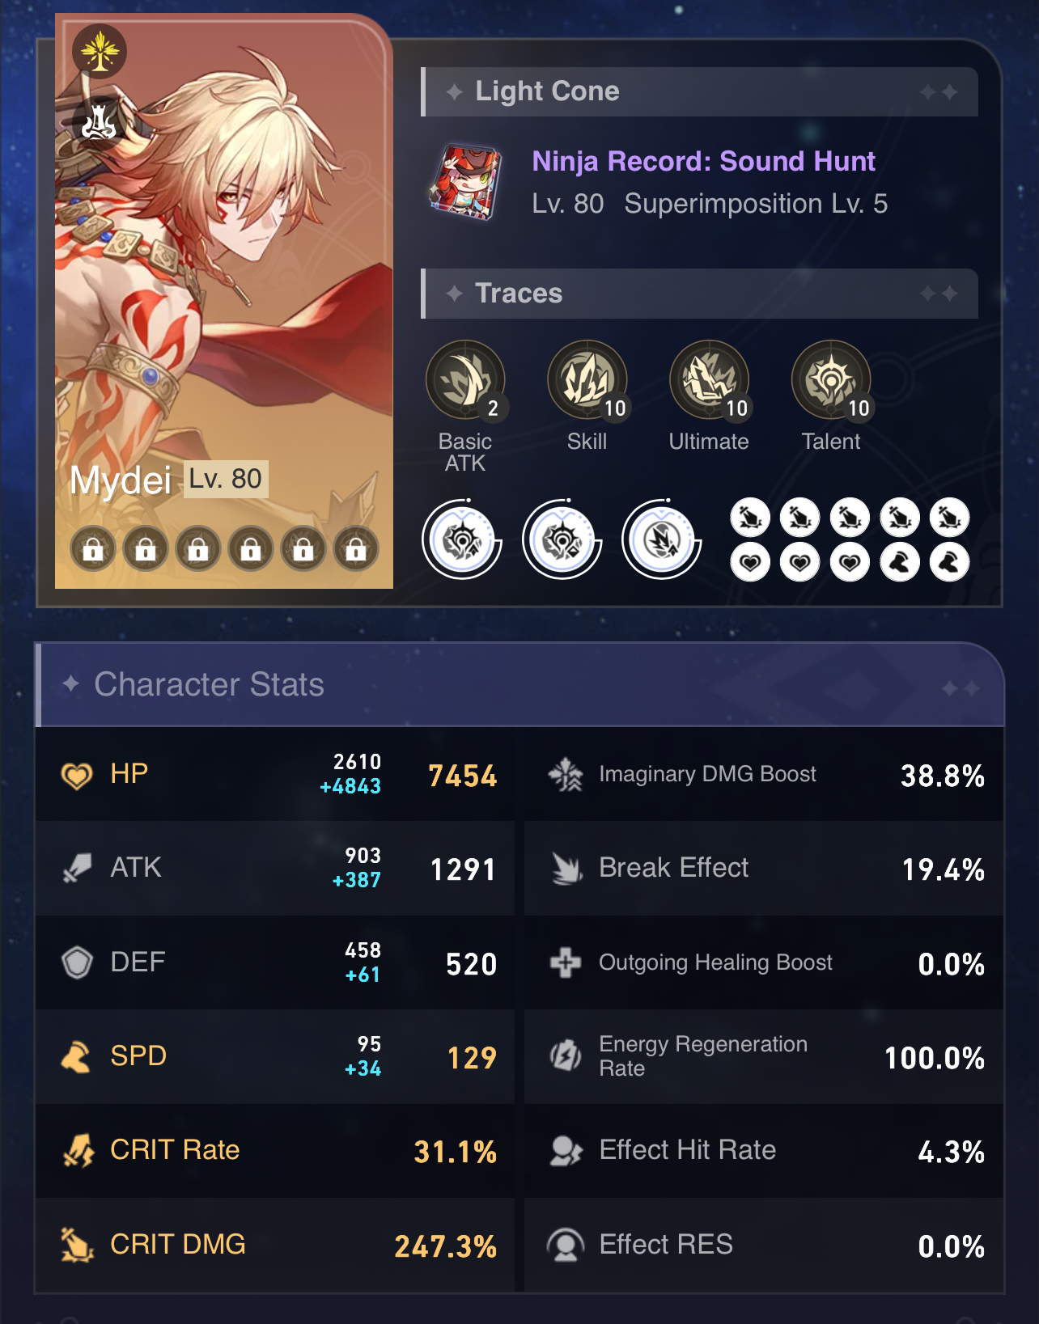Open the Ninja Record light cone thumbnail
The height and width of the screenshot is (1324, 1039).
coord(465,182)
